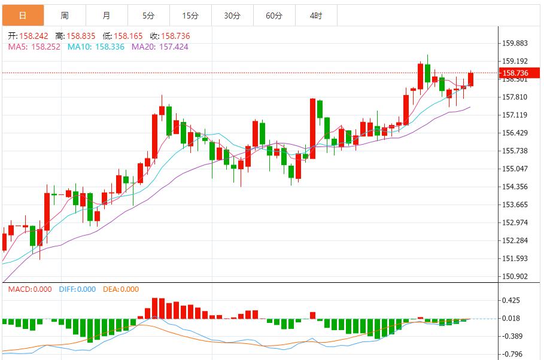Click the MACD: 0.000 indicator label

click(31, 289)
